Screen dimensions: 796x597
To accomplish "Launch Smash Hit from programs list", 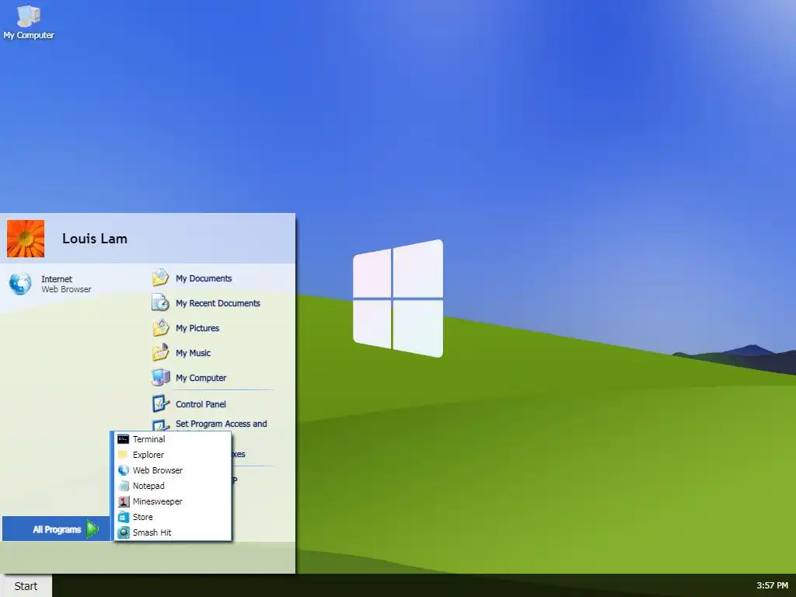I will point(152,532).
